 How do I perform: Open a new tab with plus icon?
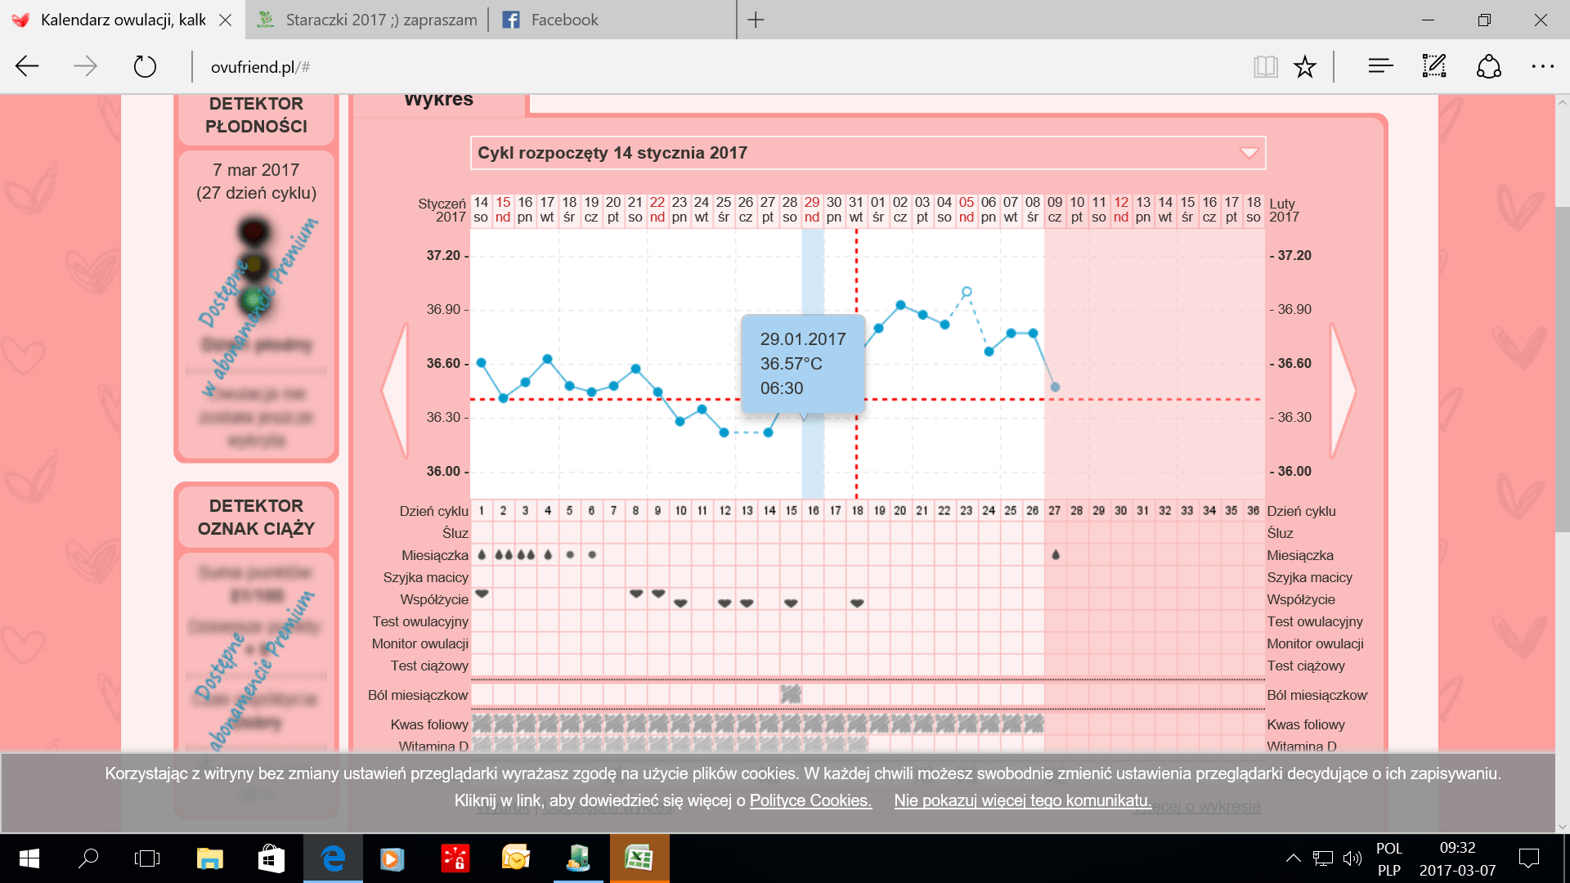point(756,20)
